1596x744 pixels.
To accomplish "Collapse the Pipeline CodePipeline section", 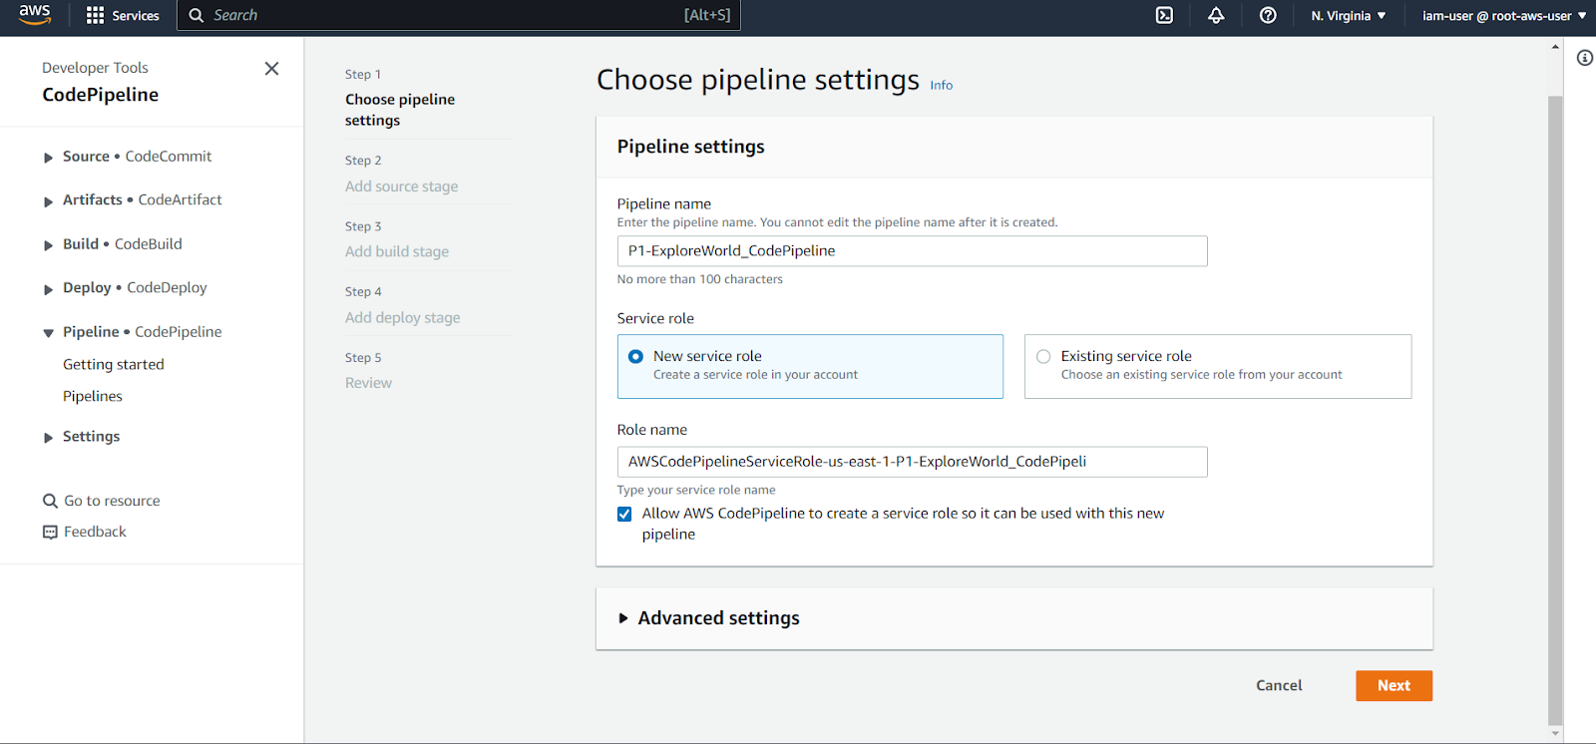I will 48,333.
